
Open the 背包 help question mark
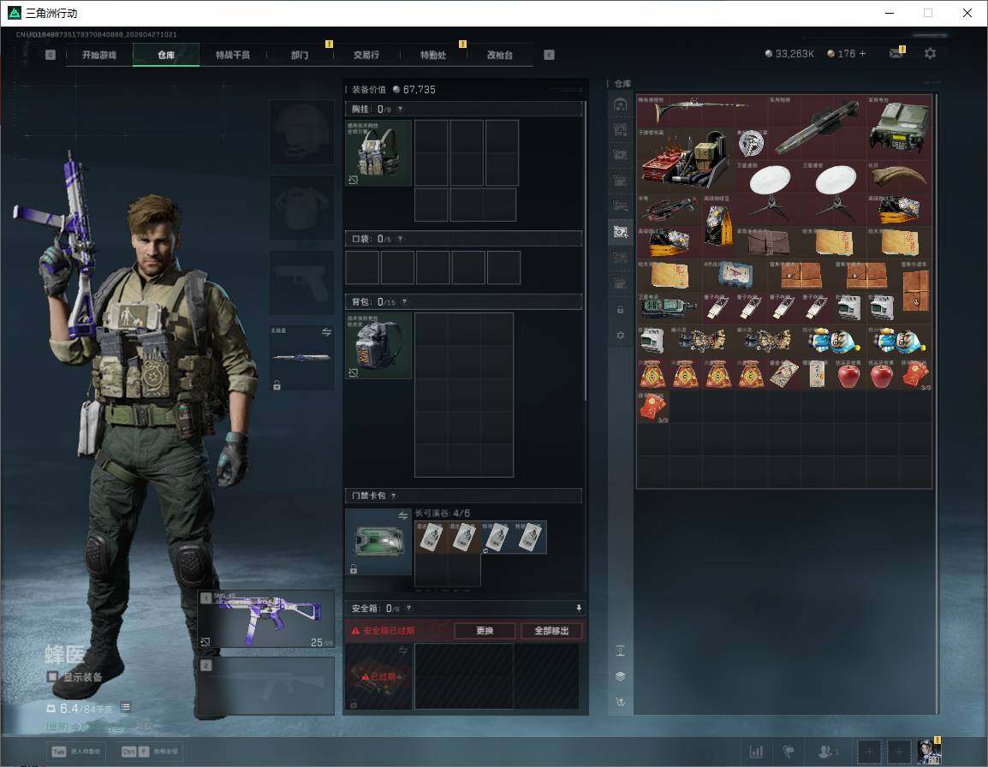click(x=404, y=302)
